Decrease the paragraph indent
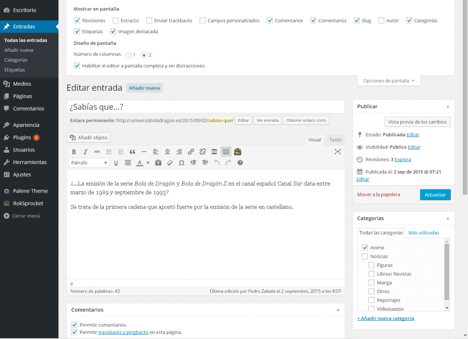This screenshot has width=468, height=339. 193,163
